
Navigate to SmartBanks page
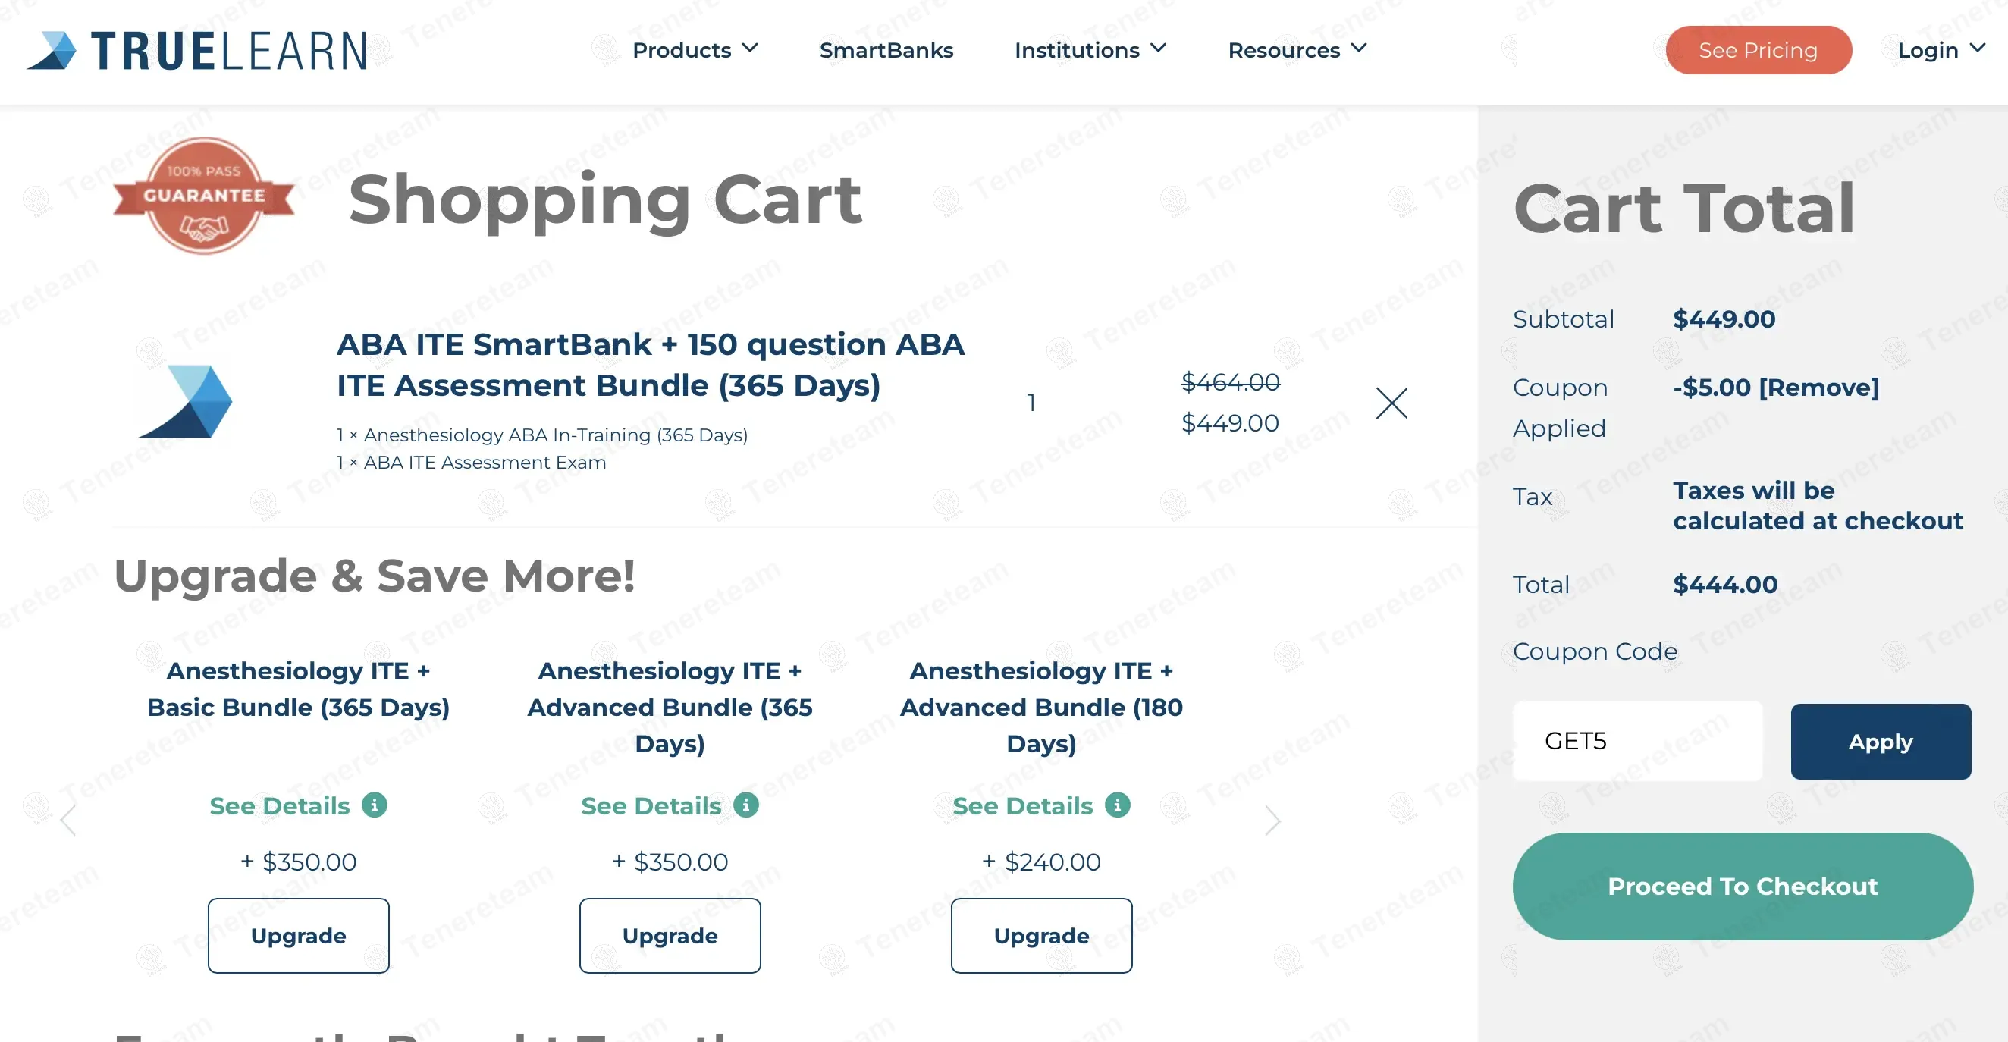886,50
